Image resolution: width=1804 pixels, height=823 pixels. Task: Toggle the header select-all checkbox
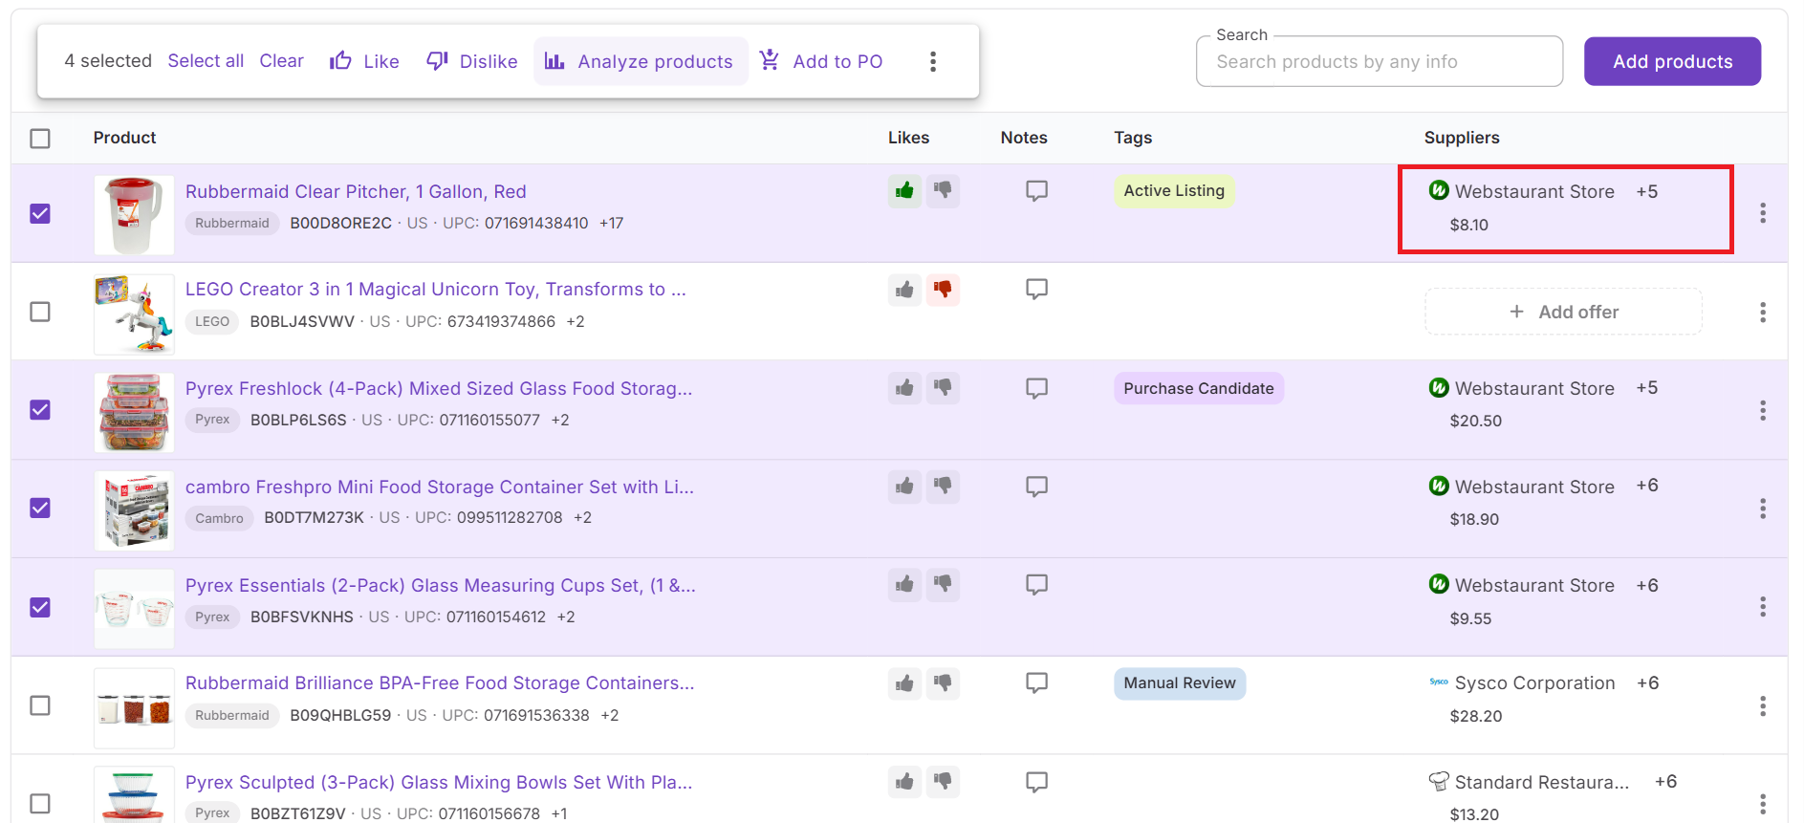(40, 139)
